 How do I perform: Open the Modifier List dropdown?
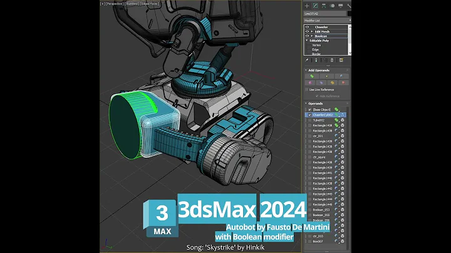click(x=328, y=21)
